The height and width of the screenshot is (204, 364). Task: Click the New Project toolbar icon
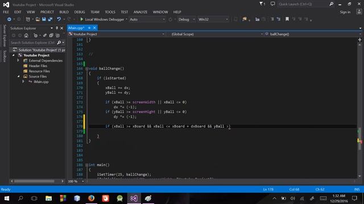(x=28, y=19)
